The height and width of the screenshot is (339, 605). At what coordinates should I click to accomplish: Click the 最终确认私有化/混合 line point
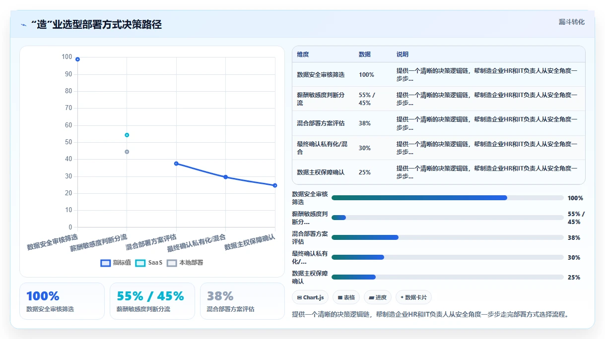pyautogui.click(x=225, y=177)
